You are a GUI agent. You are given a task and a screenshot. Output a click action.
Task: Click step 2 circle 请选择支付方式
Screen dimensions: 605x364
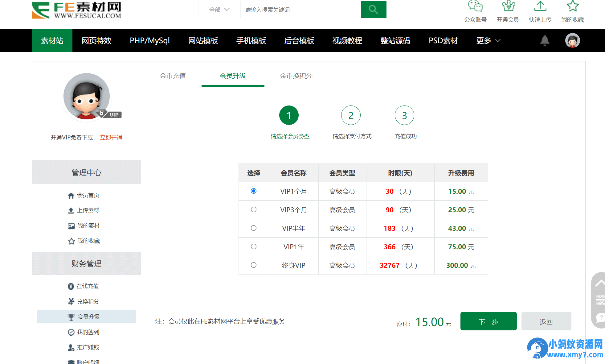click(x=351, y=115)
